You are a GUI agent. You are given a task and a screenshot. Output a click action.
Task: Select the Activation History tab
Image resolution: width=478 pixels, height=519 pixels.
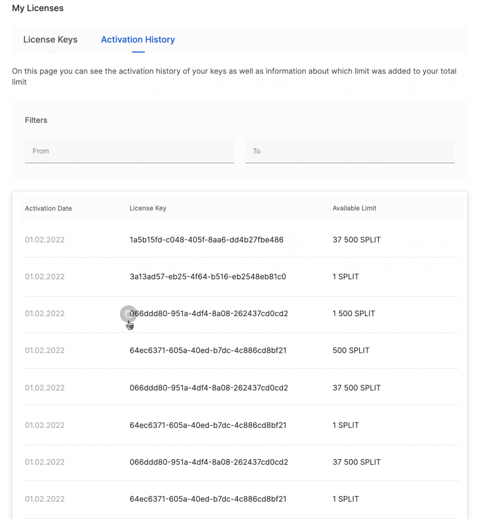(x=138, y=40)
